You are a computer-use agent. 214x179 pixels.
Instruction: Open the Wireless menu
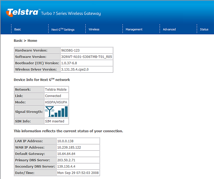click(x=94, y=29)
